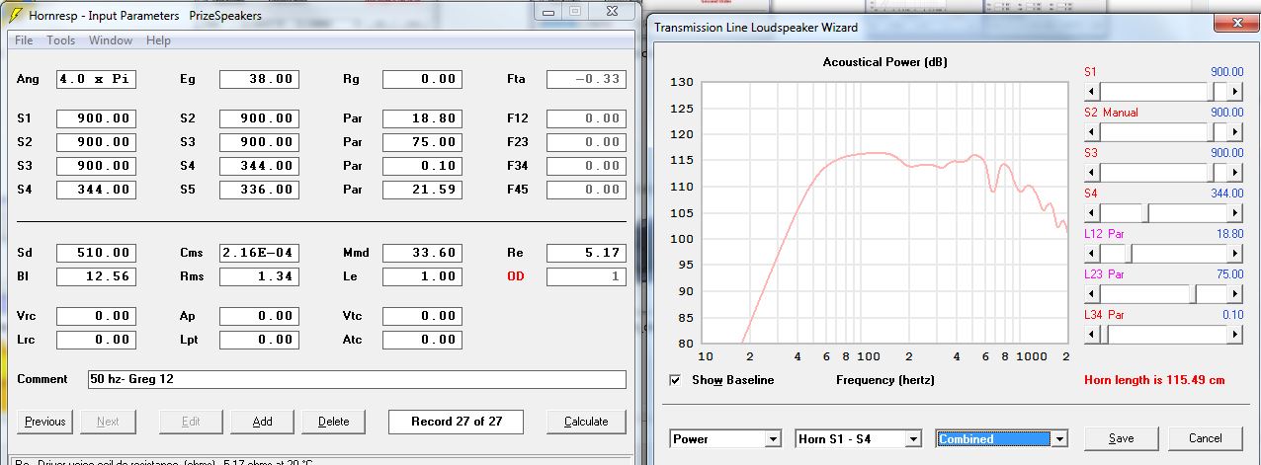Click the L12 Par slider left arrow
Viewport: 1261px width, 465px height.
coord(1092,253)
